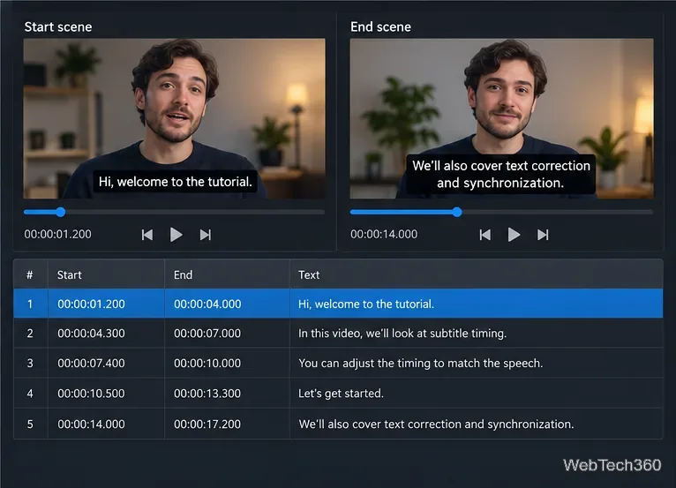
Task: Click the Start scene timecode 00:00:01.200
Action: click(x=57, y=234)
